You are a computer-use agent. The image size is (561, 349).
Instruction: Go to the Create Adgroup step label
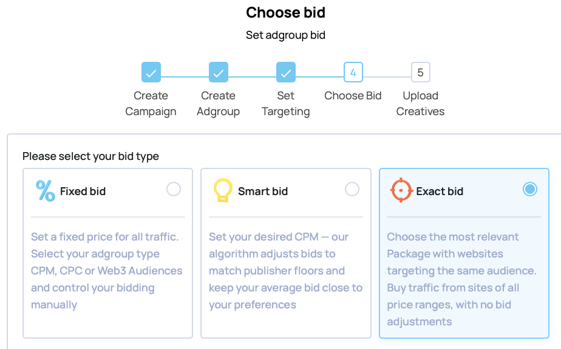tap(219, 104)
